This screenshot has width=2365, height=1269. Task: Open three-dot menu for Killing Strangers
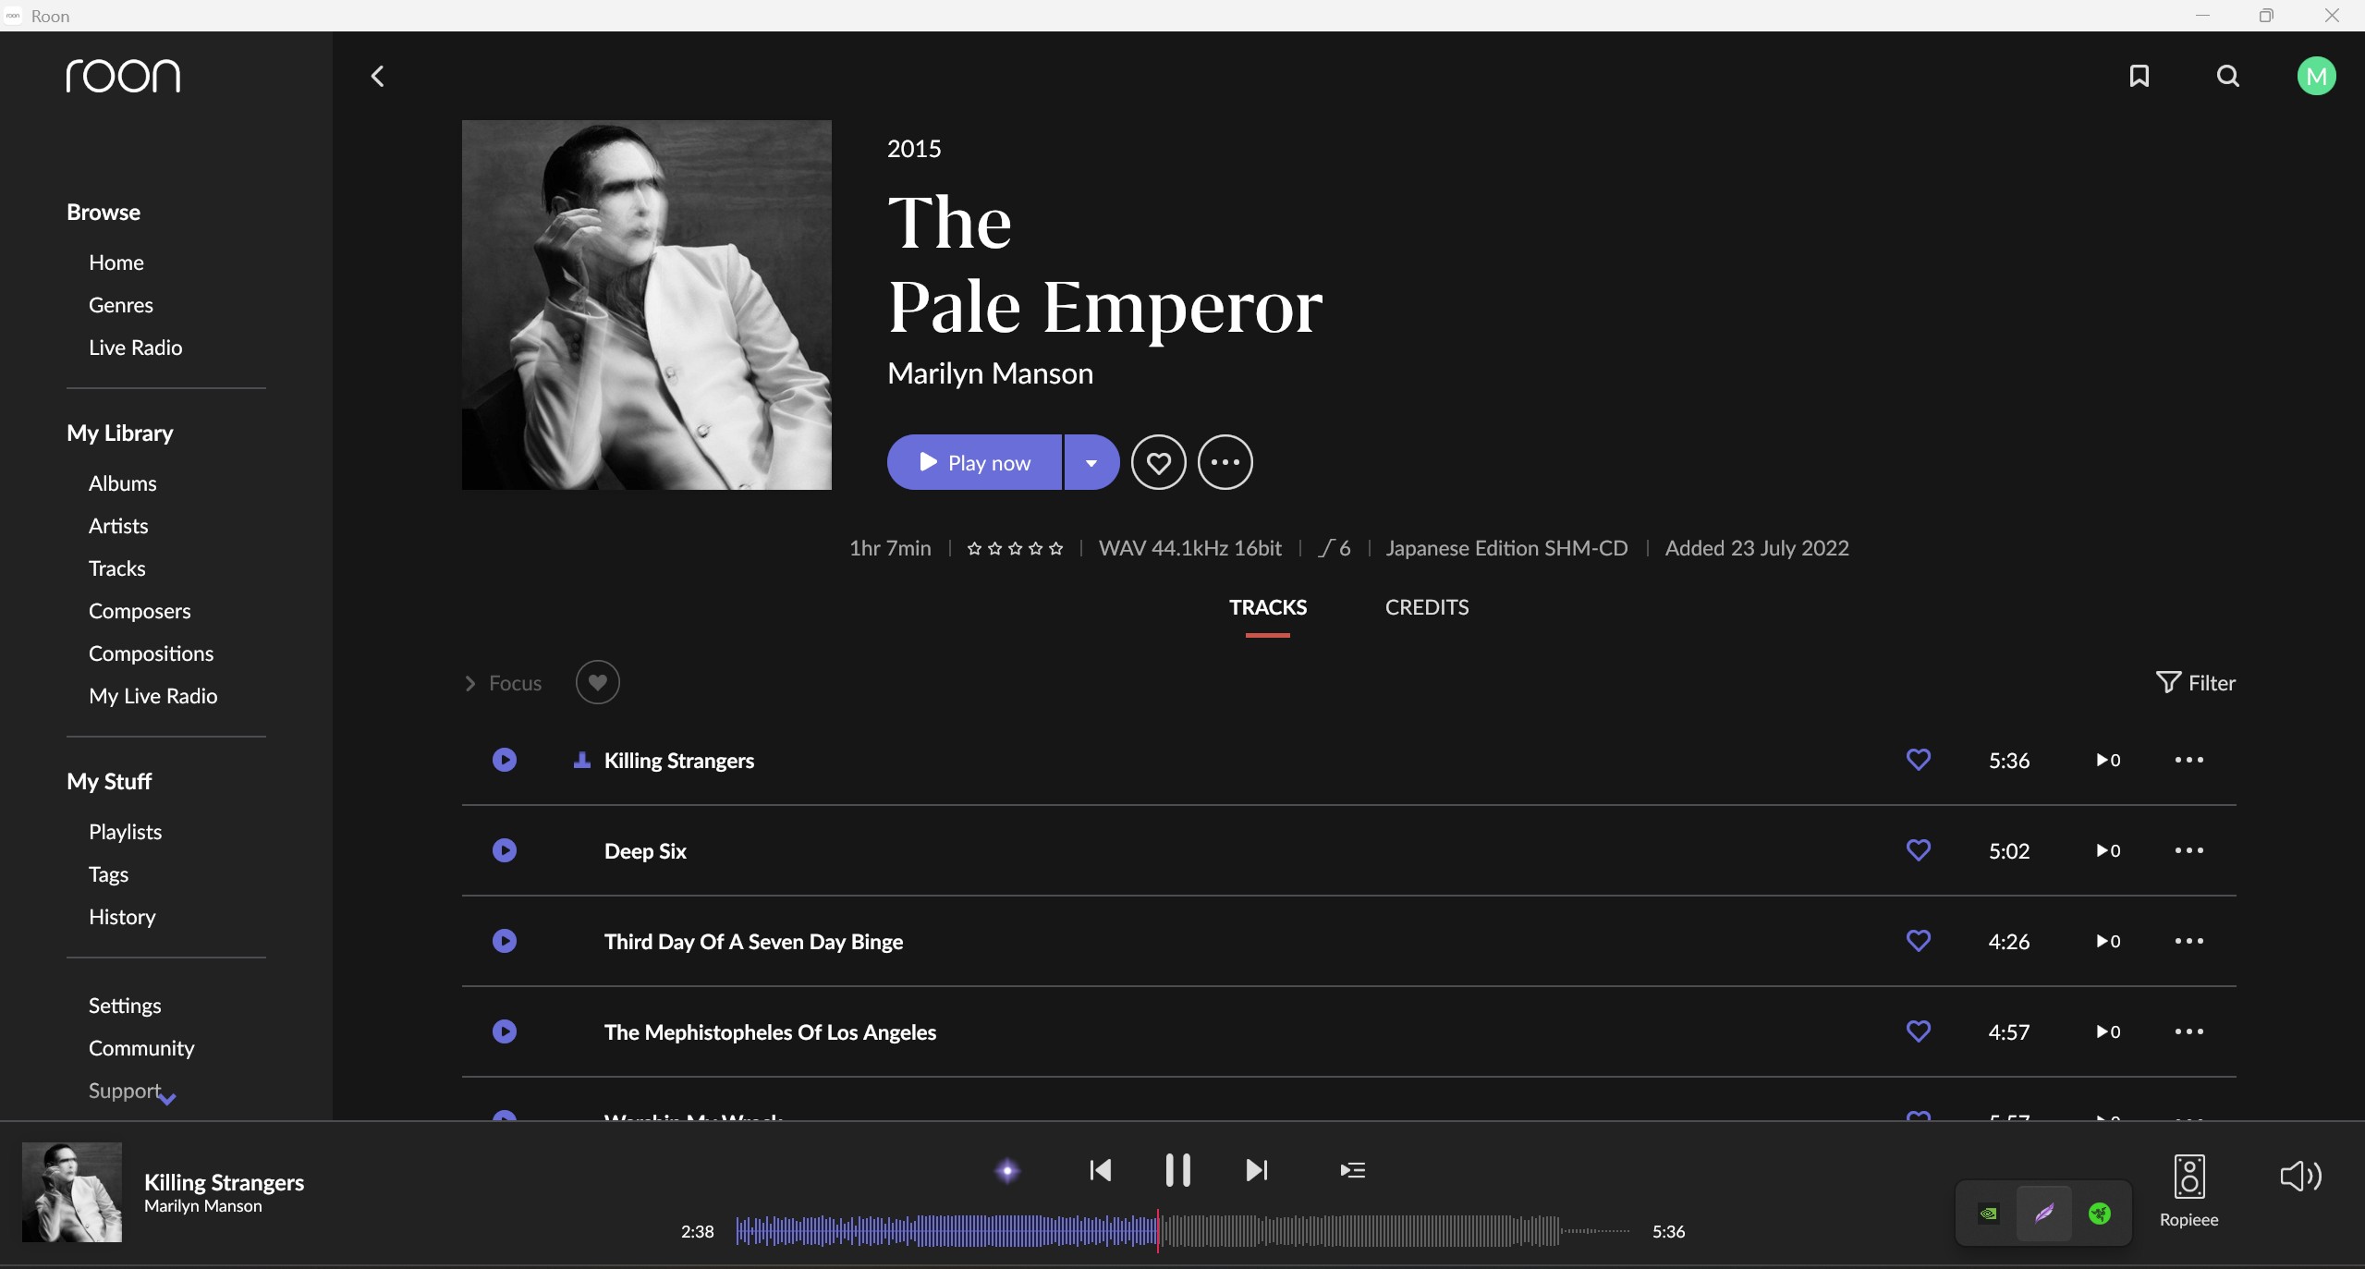click(2188, 760)
